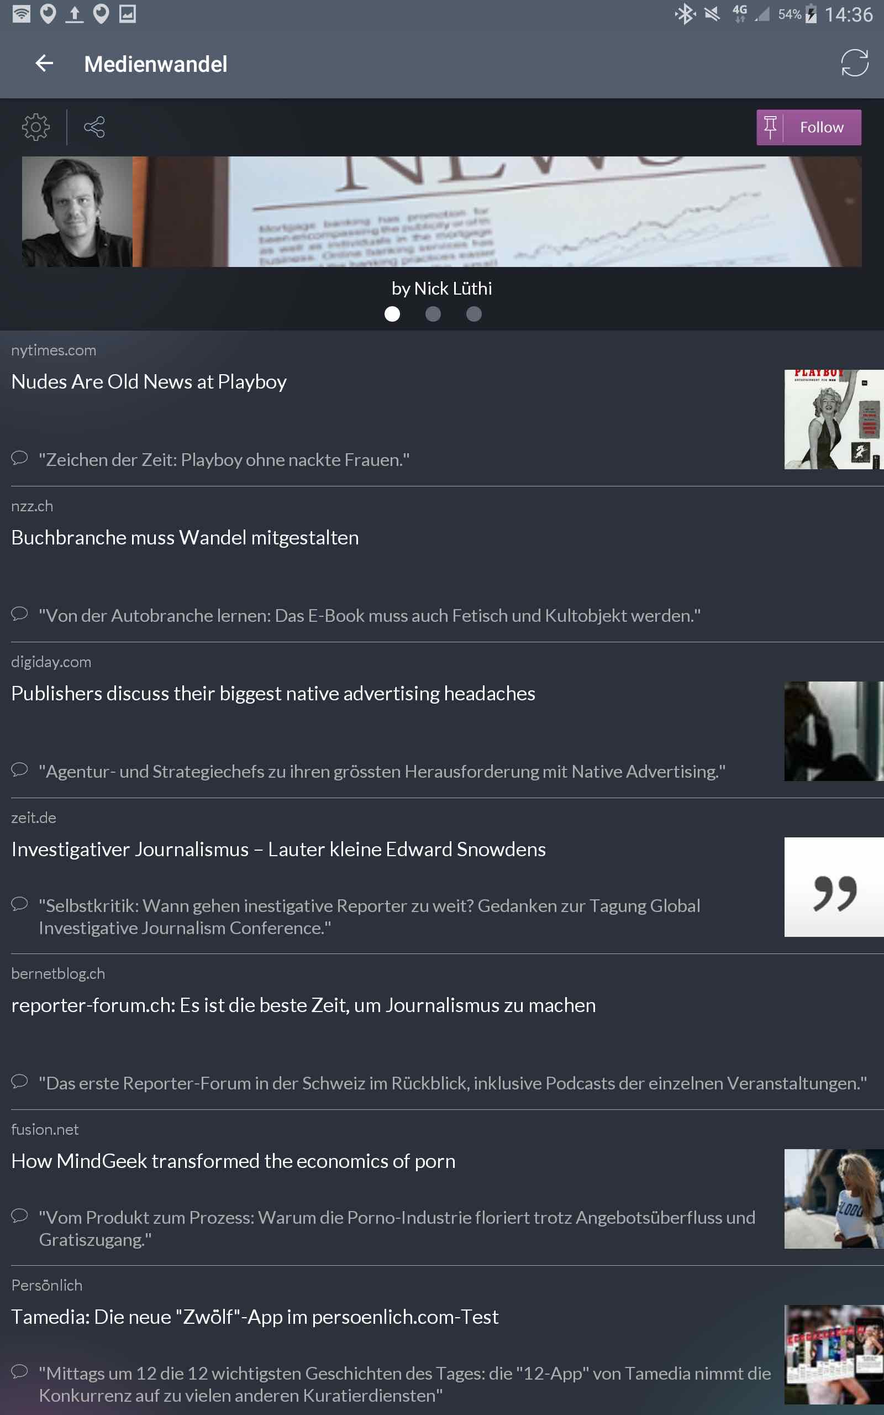Tap the back arrow next to Medienwandel

coord(44,63)
